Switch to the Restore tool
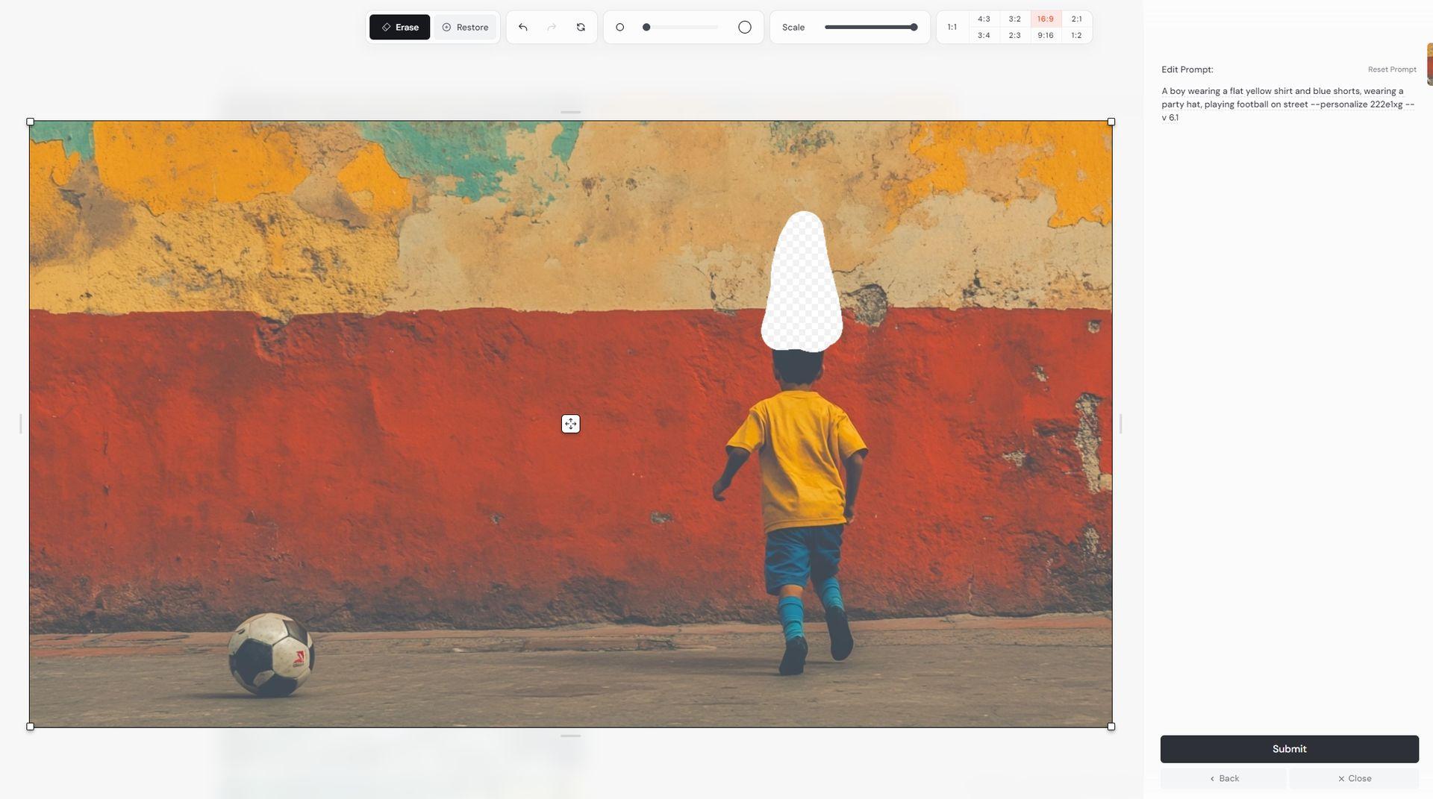Screen dimensions: 1433x799 coord(465,28)
